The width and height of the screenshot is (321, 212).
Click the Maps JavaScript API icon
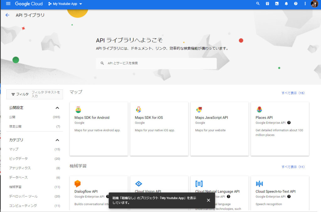[x=199, y=110]
